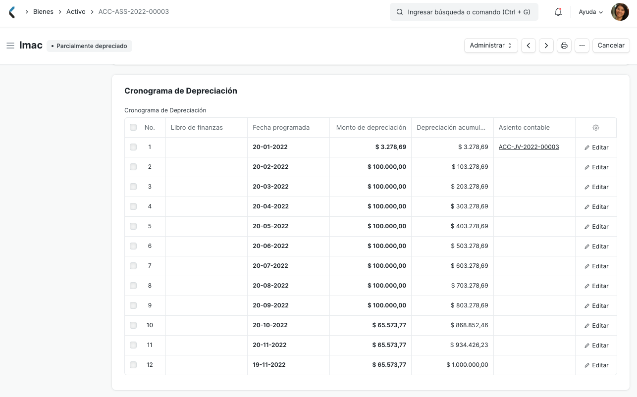Go to next document arrow
The width and height of the screenshot is (637, 397).
click(x=546, y=46)
